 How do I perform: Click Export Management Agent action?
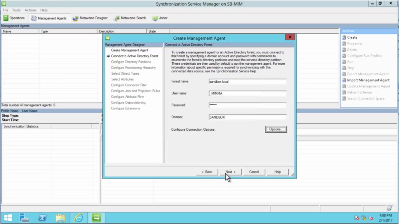[368, 74]
